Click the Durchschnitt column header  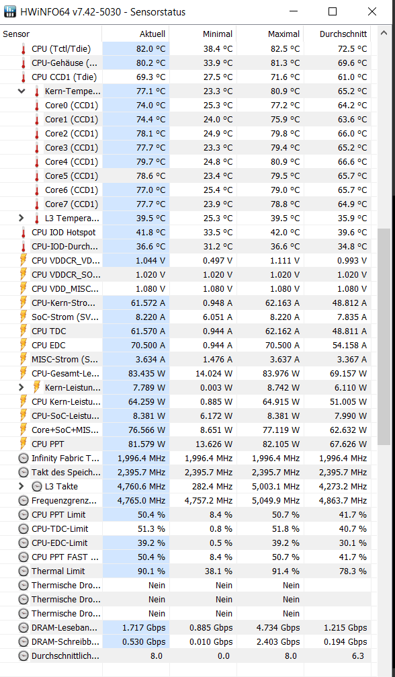[x=337, y=34]
